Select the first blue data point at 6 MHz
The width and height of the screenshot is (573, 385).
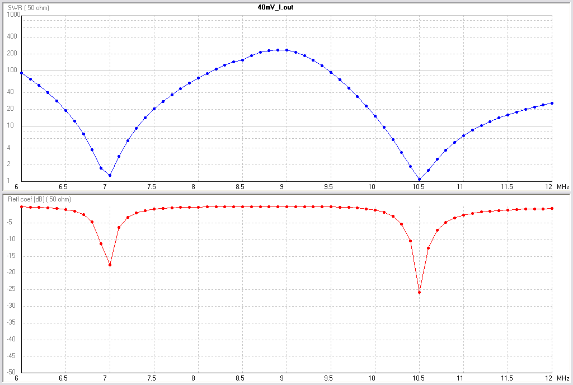21,73
